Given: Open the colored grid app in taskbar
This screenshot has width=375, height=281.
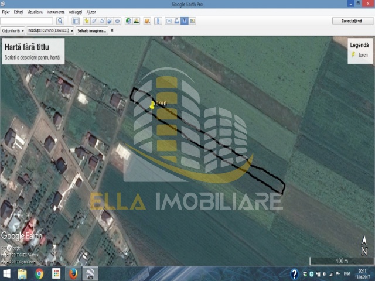Looking at the screenshot, I should point(56,274).
